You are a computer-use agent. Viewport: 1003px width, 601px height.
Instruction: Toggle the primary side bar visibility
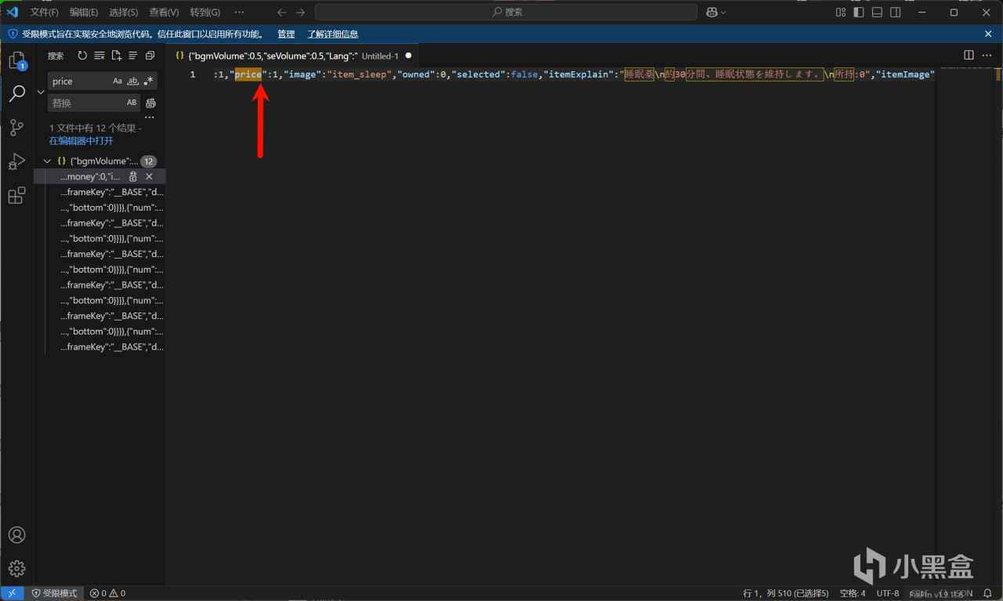[x=859, y=12]
